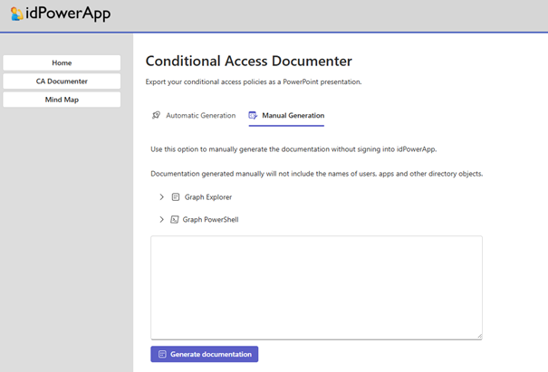The width and height of the screenshot is (548, 372).
Task: Focus the large policy input text area
Action: (316, 287)
